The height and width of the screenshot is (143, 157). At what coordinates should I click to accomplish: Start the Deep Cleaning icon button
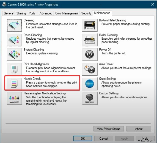coord(14,40)
